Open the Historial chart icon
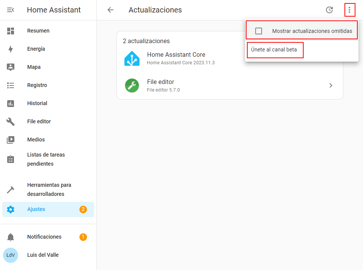This screenshot has height=270, width=363. pyautogui.click(x=11, y=104)
